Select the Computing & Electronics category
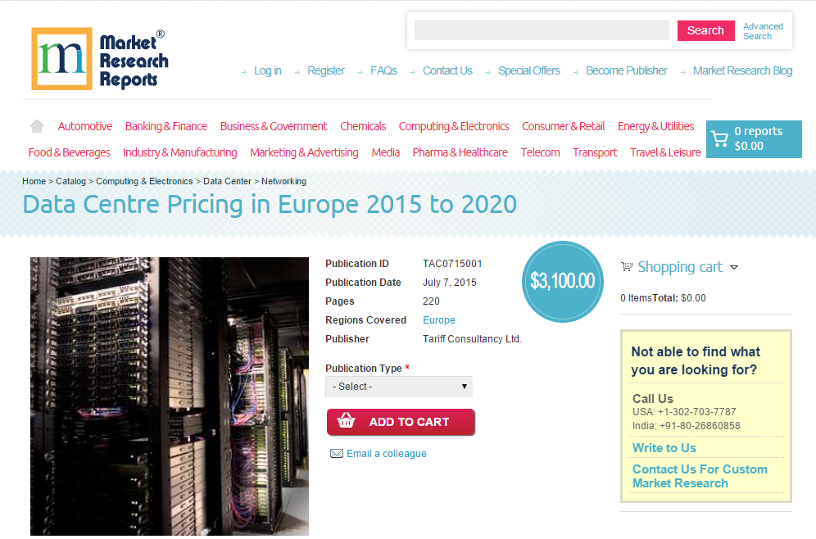Screen dimensions: 816x539 coord(454,126)
